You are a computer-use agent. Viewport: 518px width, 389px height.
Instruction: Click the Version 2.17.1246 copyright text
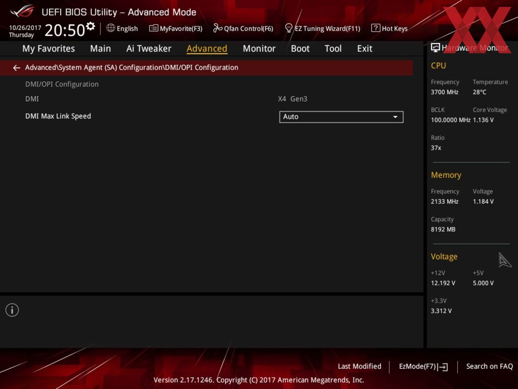259,380
